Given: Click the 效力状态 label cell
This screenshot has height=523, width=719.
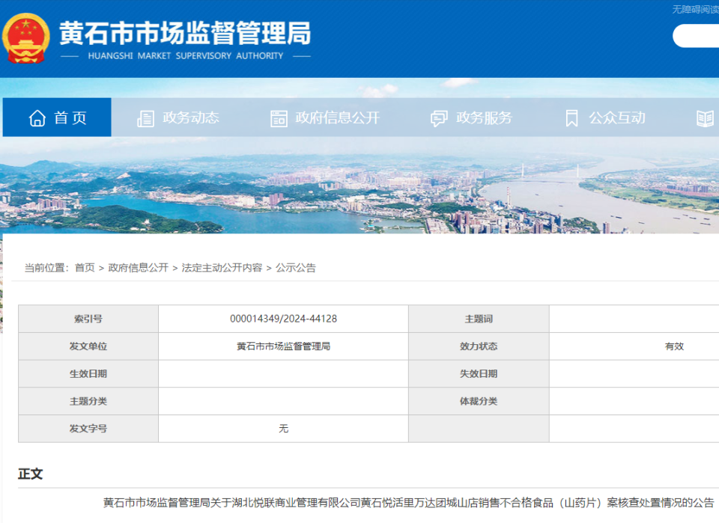Looking at the screenshot, I should click(x=479, y=346).
